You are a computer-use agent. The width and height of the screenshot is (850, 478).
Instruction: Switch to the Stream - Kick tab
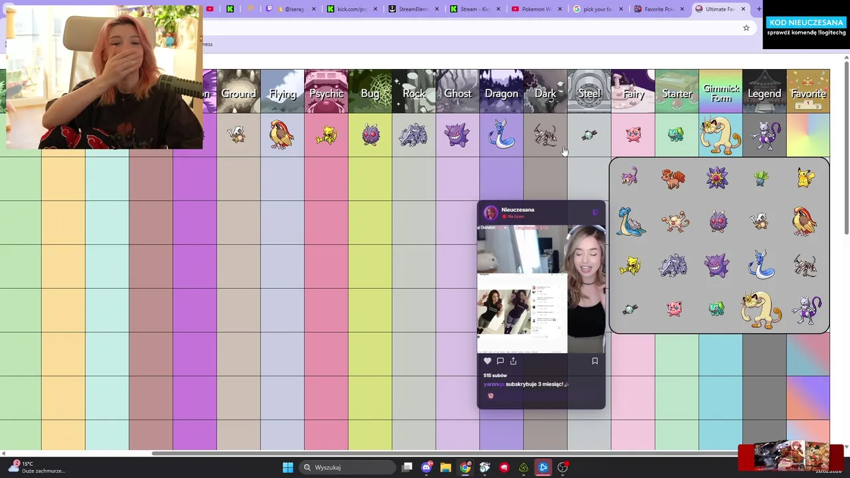click(474, 9)
